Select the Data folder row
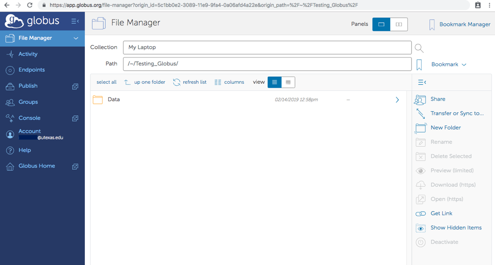495x265 pixels. point(248,100)
